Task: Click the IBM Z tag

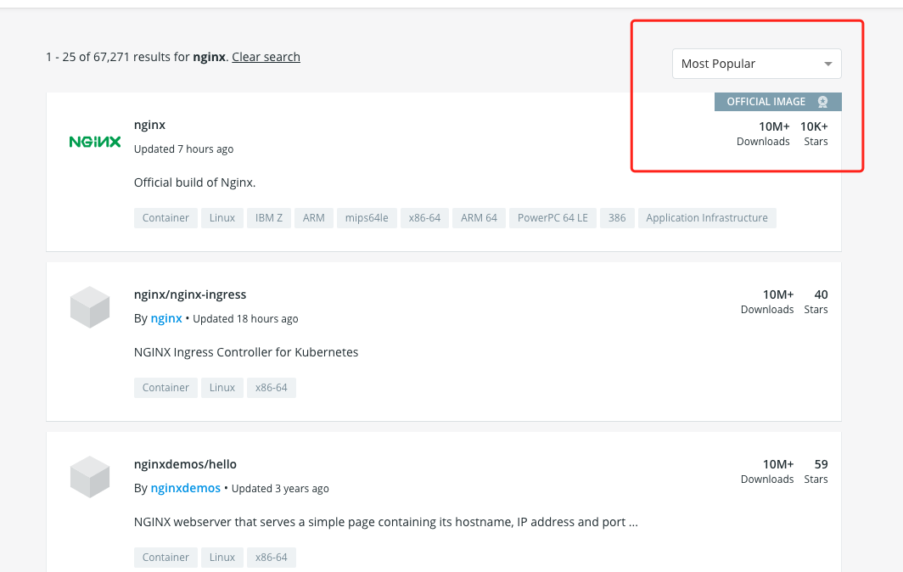Action: 269,218
